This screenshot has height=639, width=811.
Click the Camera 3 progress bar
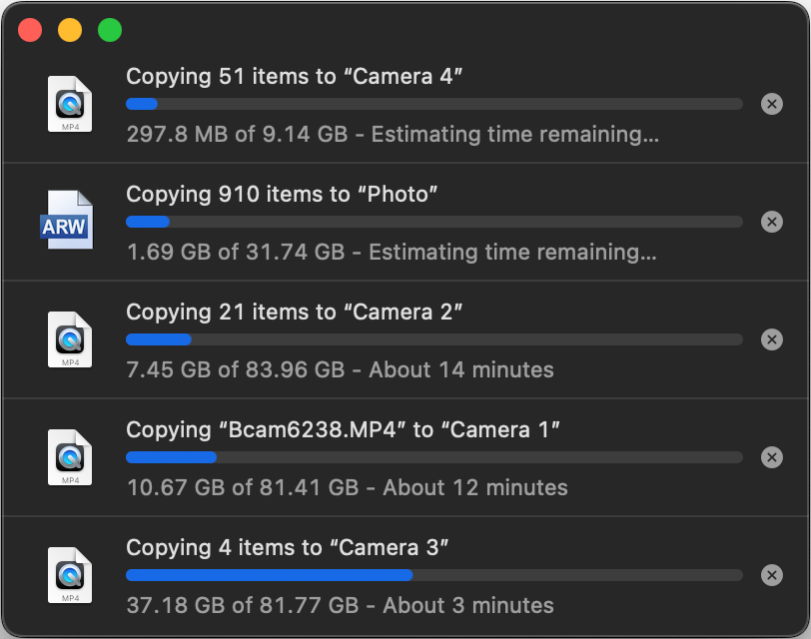click(434, 575)
